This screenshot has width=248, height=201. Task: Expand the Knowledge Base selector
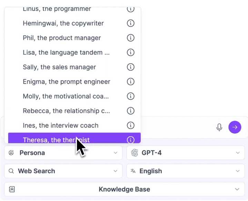[125, 189]
